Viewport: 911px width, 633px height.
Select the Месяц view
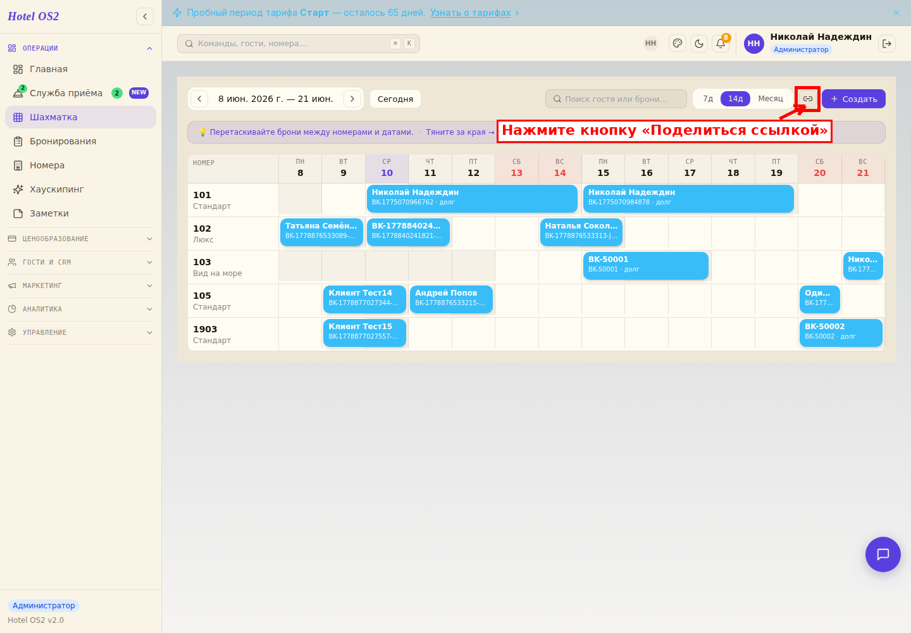click(771, 99)
